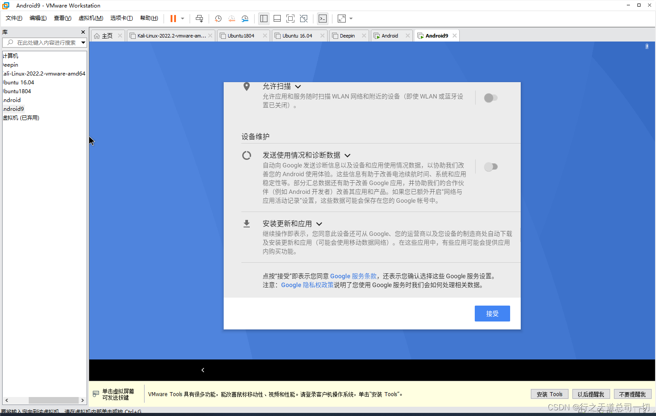This screenshot has height=416, width=656.
Task: Open the library search dropdown arrow
Action: [83, 42]
